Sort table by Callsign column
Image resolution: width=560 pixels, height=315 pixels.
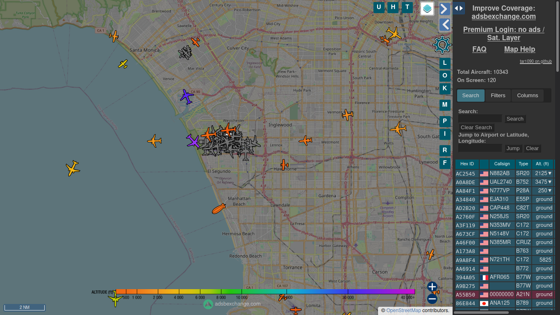(502, 164)
